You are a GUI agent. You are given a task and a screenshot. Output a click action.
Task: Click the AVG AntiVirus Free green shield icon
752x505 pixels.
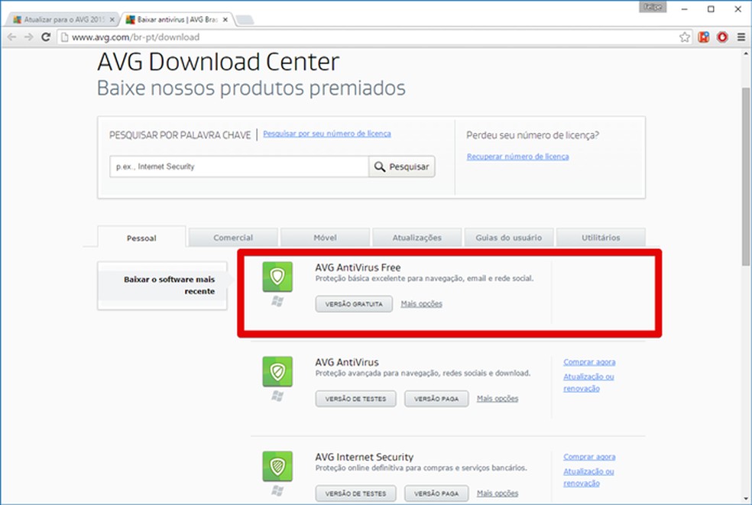click(x=277, y=277)
